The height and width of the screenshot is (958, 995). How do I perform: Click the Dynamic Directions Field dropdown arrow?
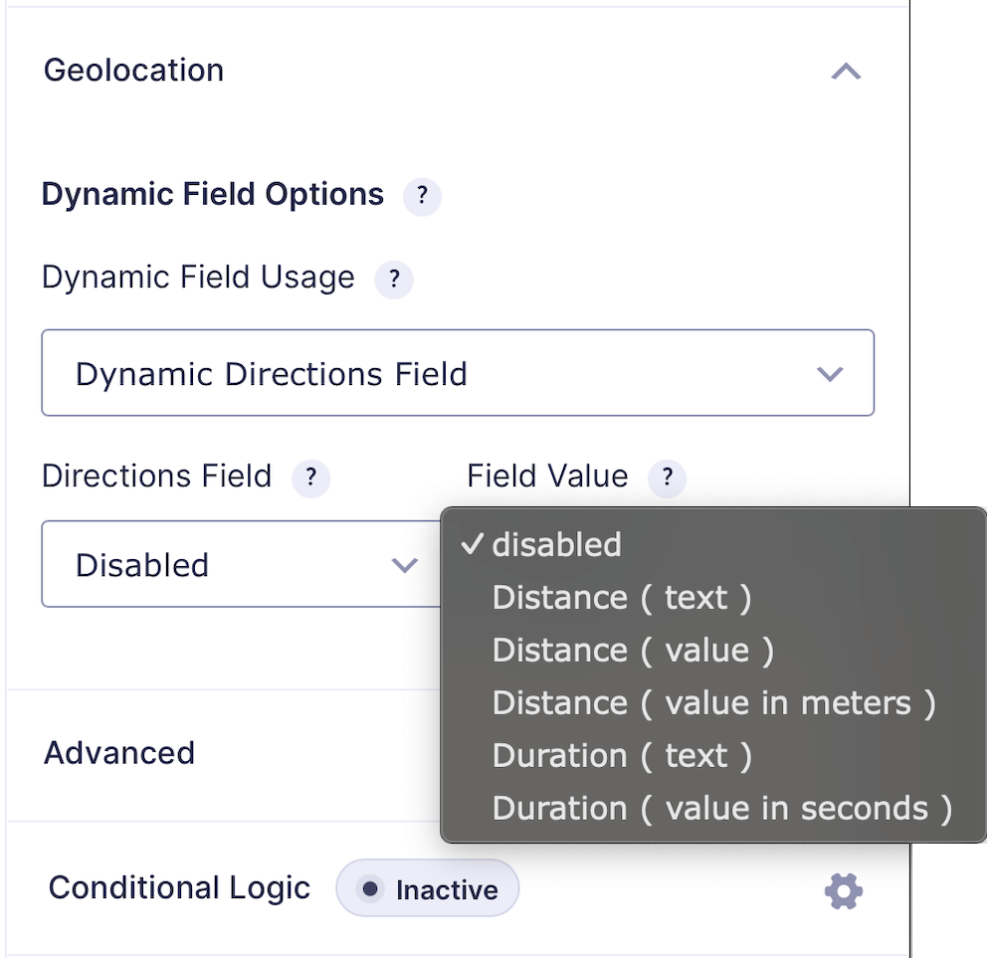(829, 373)
